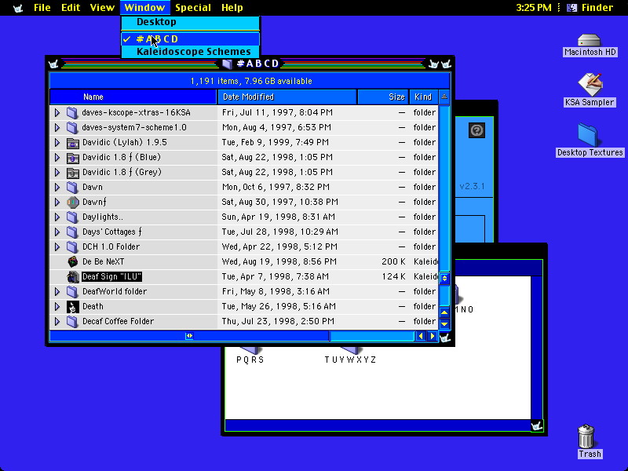Sort list by Date Modified column

coord(287,97)
